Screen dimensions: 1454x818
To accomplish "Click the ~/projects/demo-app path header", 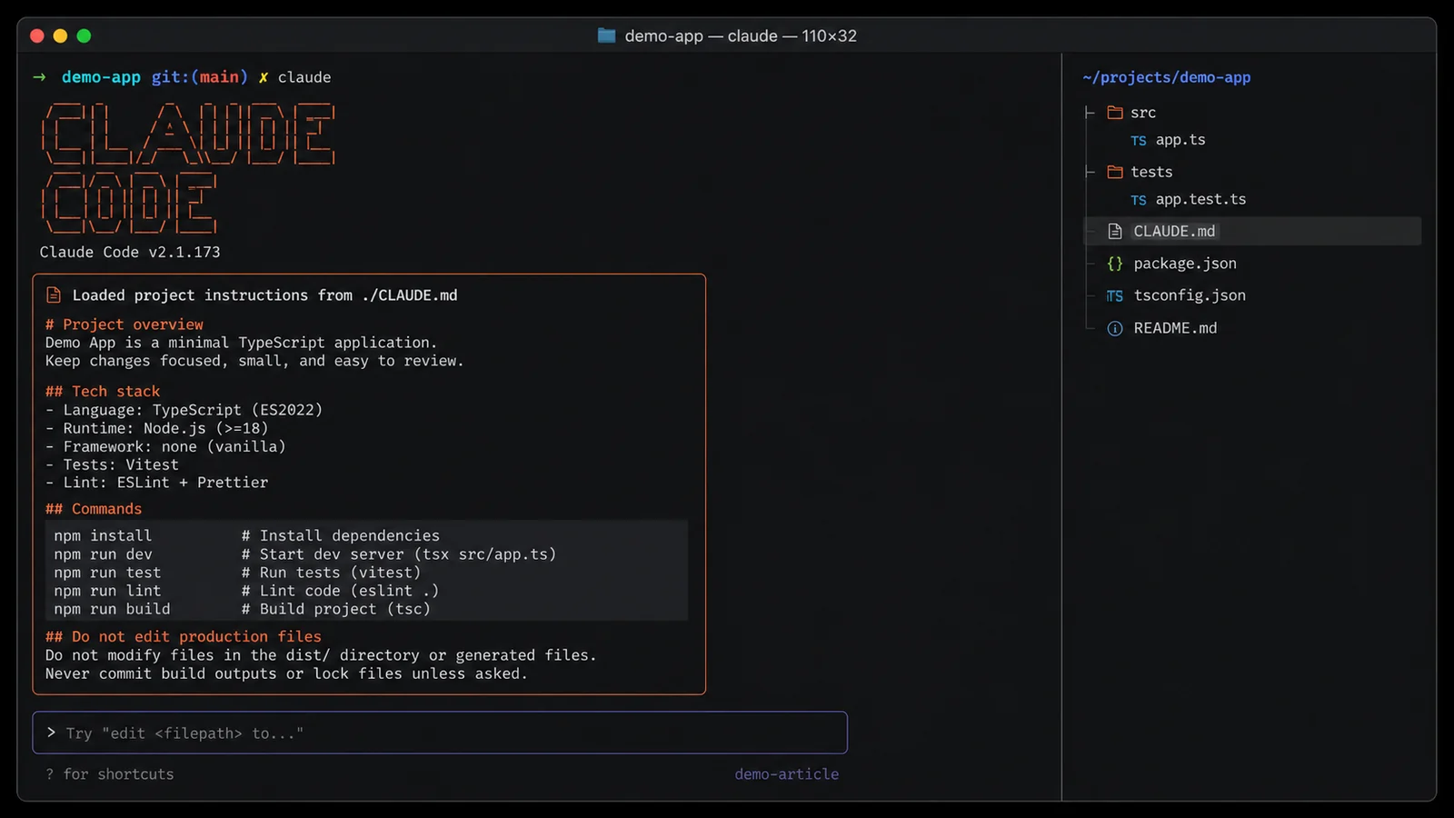I will (1167, 77).
